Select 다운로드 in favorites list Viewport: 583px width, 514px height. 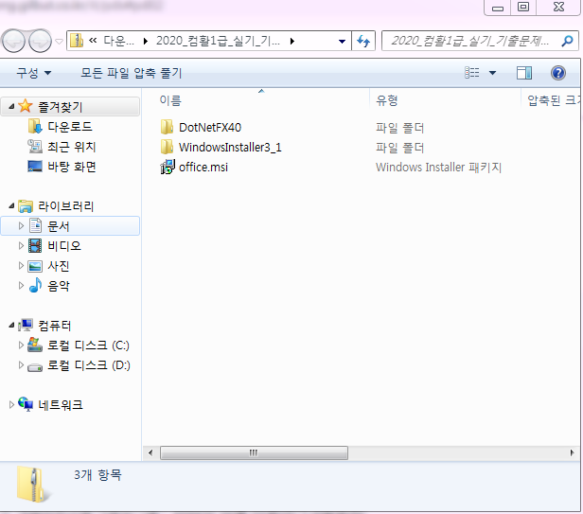coord(69,126)
